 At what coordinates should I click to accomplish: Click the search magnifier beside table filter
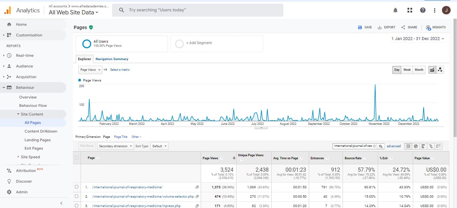point(381,146)
